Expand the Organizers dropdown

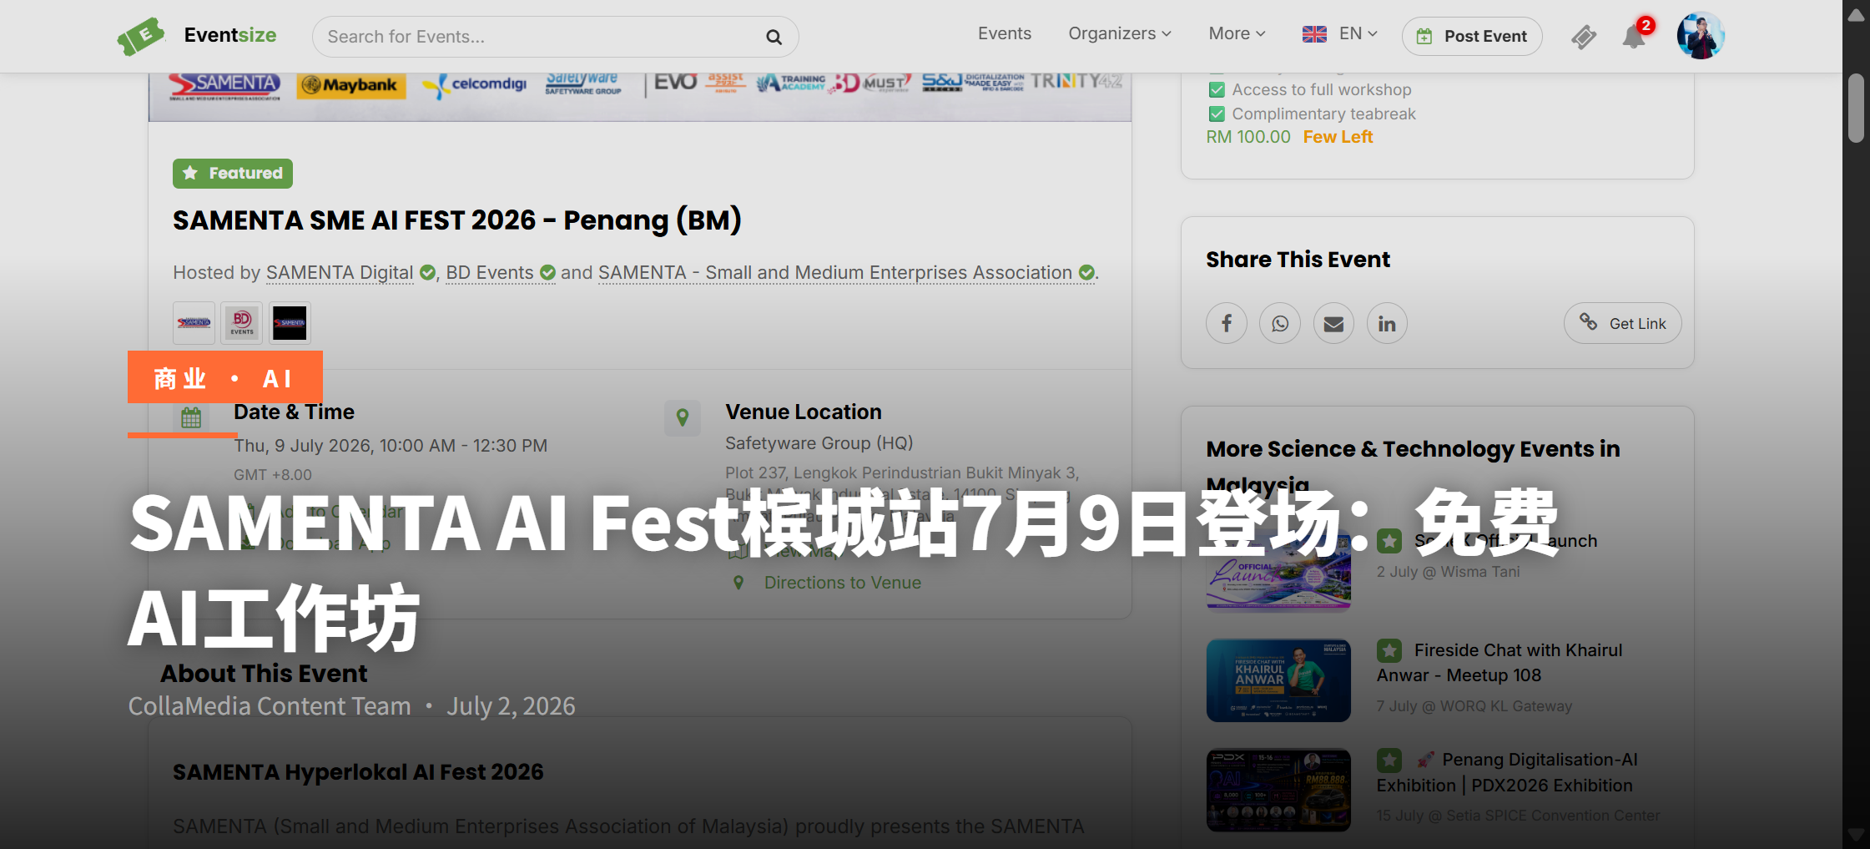[x=1120, y=33]
